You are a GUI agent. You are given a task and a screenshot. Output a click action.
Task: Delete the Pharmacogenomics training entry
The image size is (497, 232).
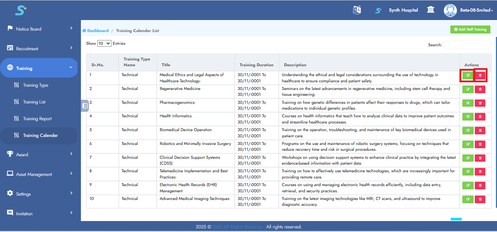click(x=480, y=103)
